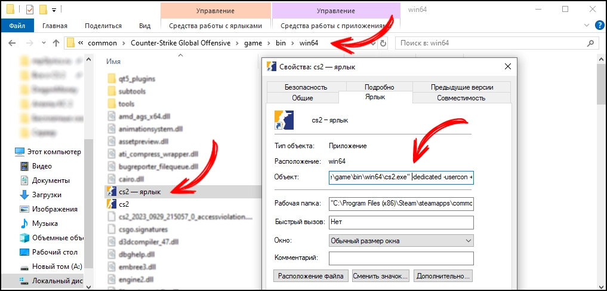Click the 'Рабочая папка' path field

click(402, 203)
